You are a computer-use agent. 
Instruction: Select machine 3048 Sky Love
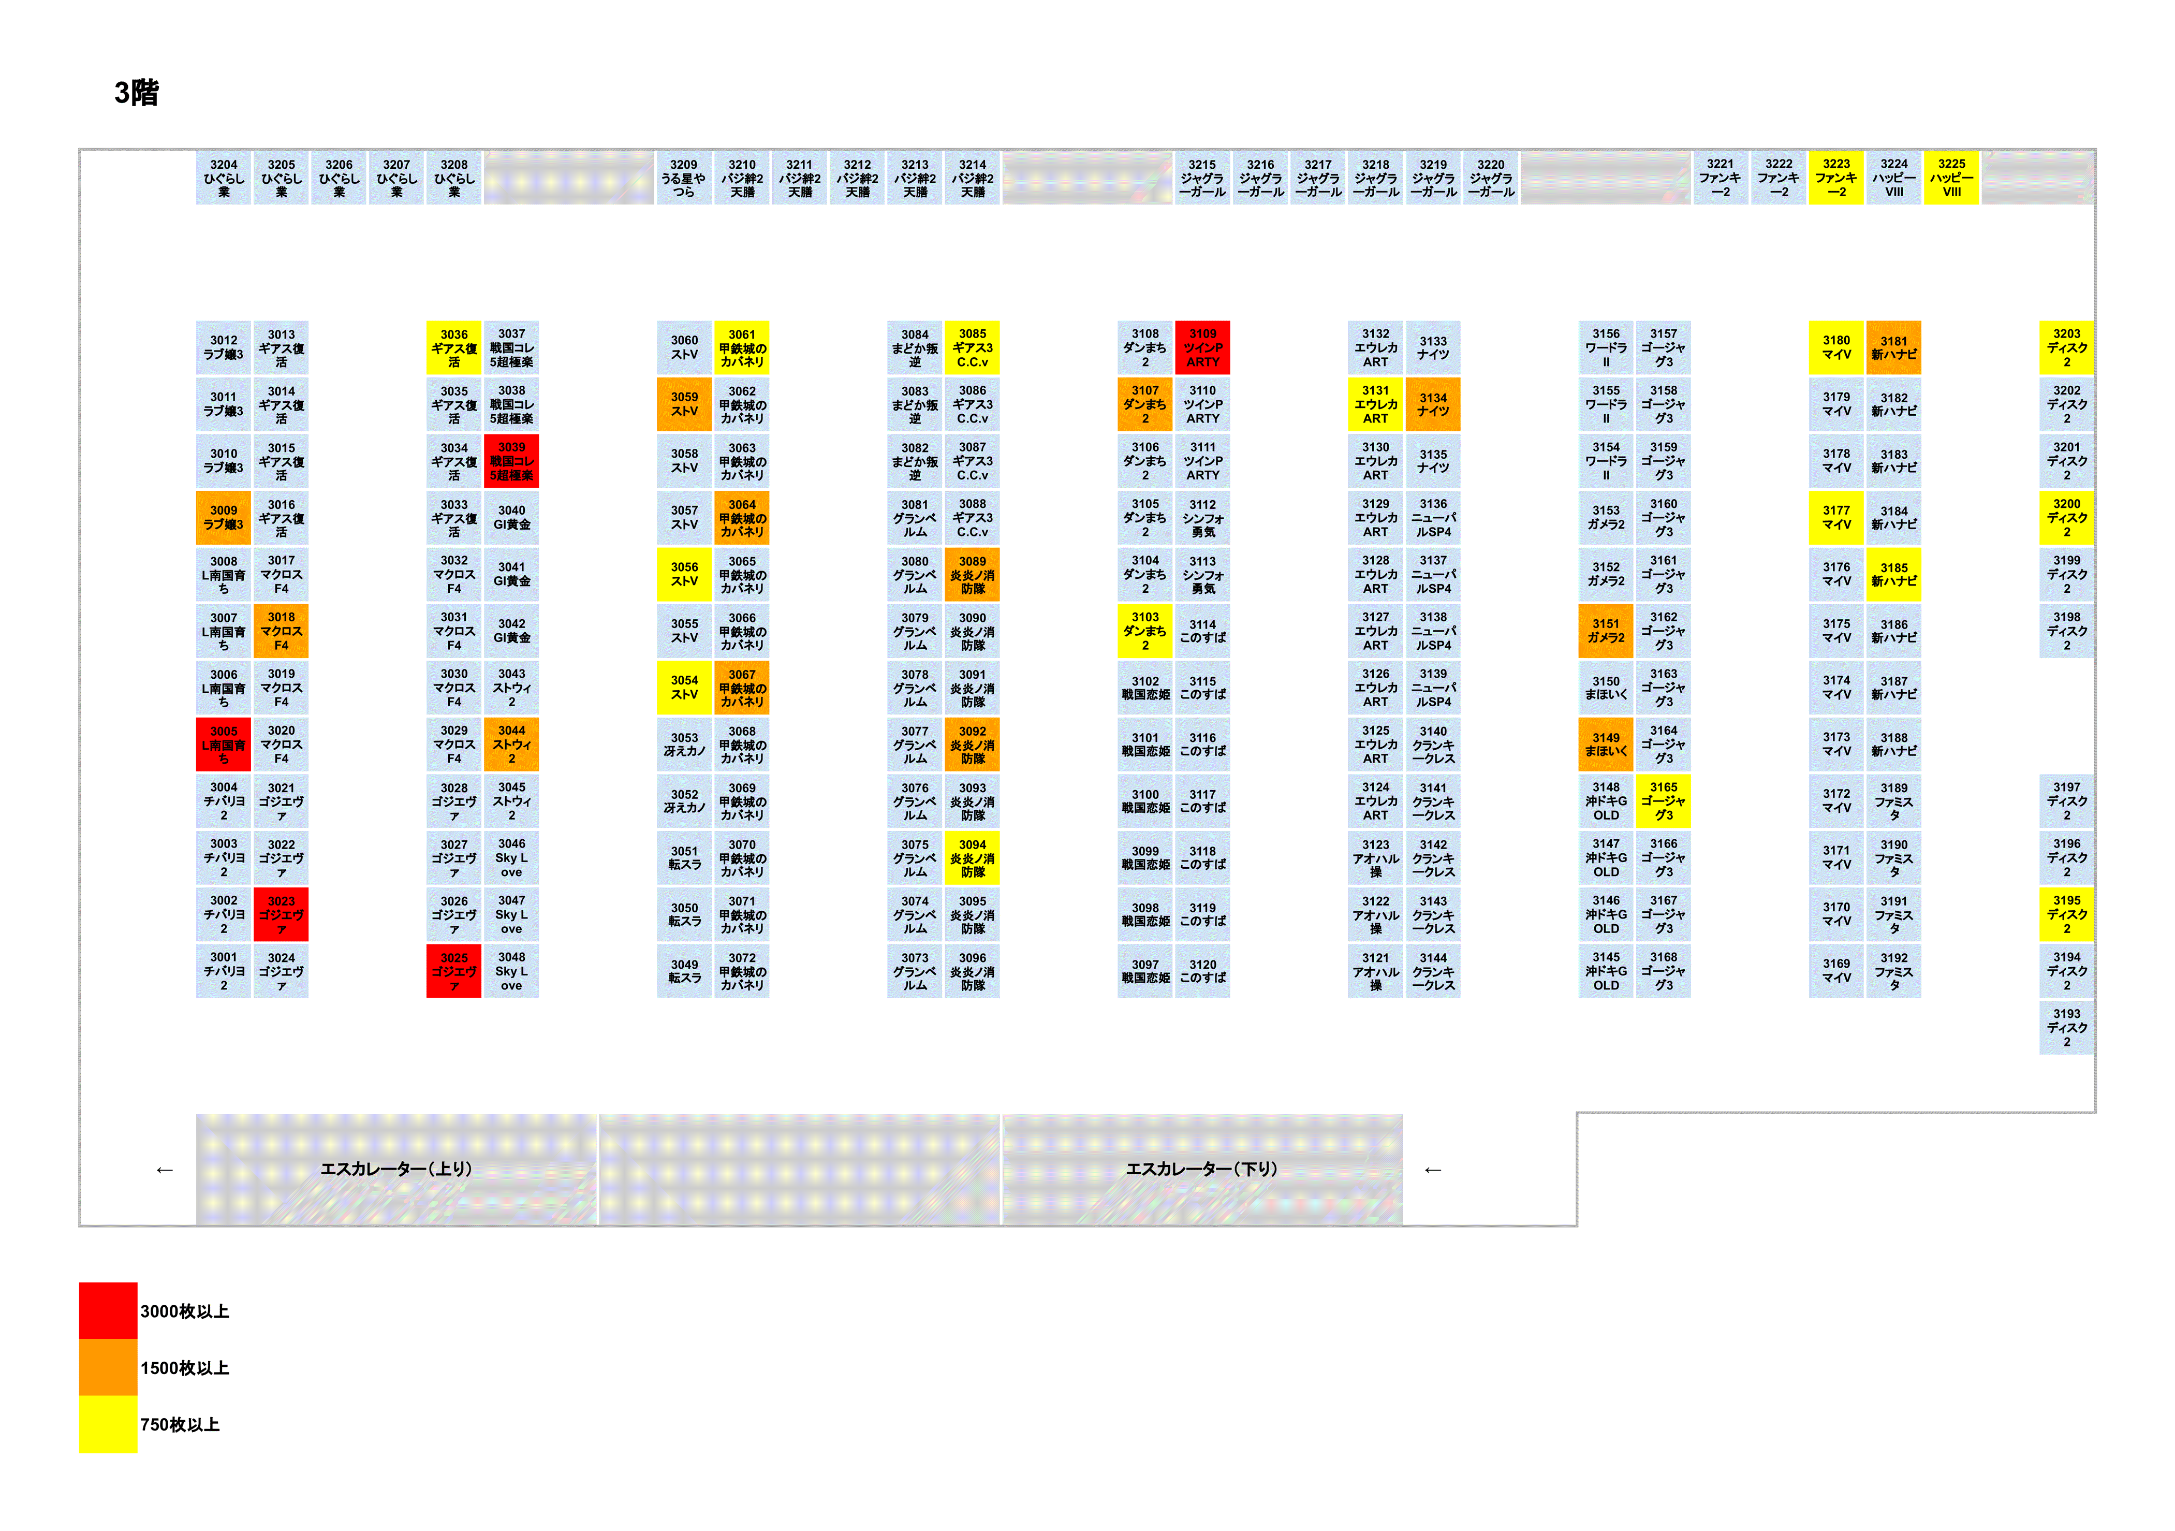(x=511, y=971)
